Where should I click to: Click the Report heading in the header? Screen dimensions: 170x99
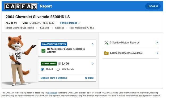(46, 6)
